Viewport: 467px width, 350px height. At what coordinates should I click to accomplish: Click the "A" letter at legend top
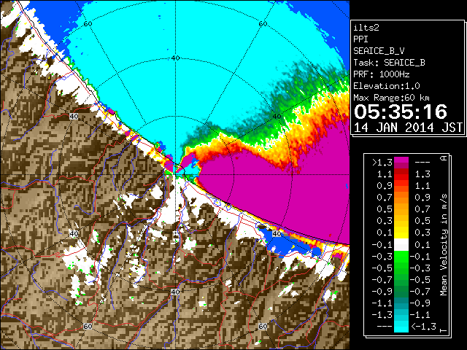click(x=444, y=158)
